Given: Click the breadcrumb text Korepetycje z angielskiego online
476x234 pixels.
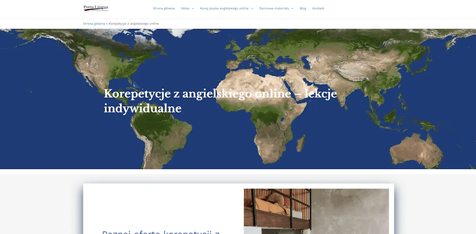Looking at the screenshot, I should coord(134,24).
